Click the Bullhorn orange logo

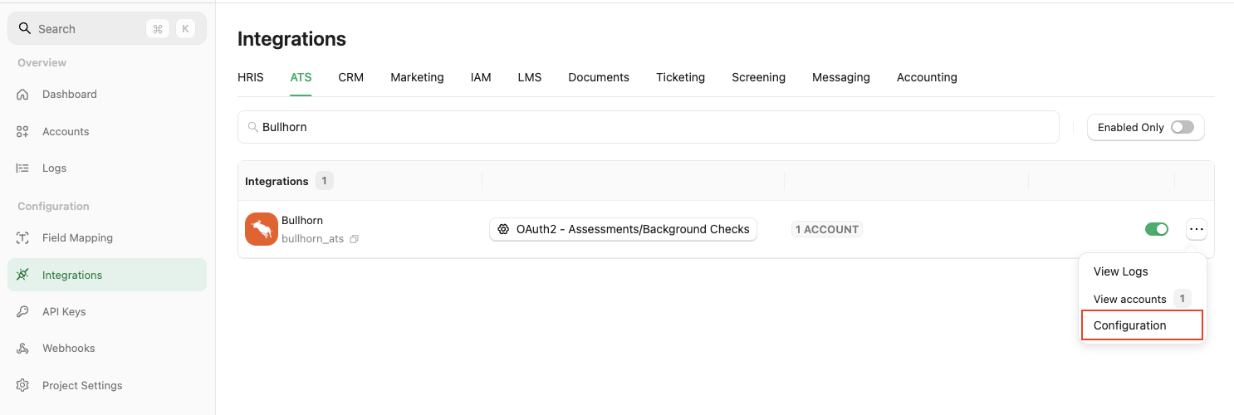262,229
